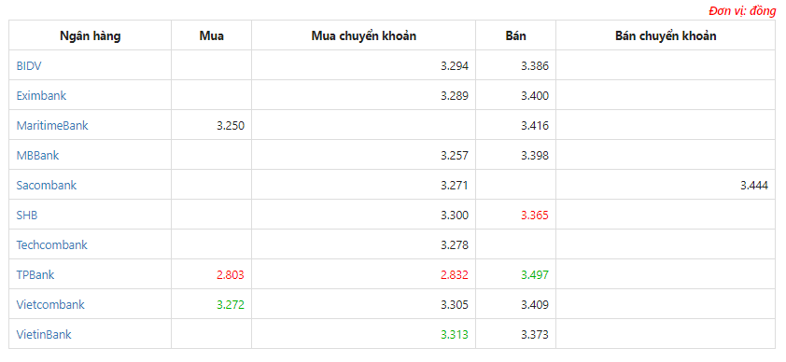Viewport: 786px width, 362px height.
Task: Click the MaritimeBank link
Action: [x=52, y=126]
